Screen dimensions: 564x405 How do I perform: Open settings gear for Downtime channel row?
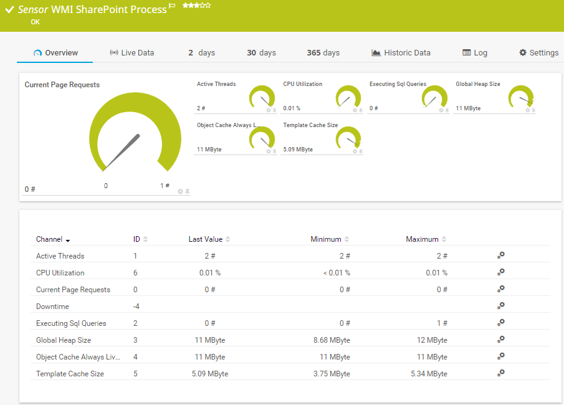click(x=500, y=306)
